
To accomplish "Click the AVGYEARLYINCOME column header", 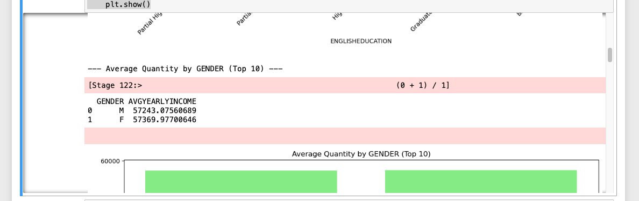I will pyautogui.click(x=162, y=101).
